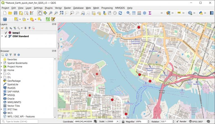The height and width of the screenshot is (124, 215).
Task: Refresh the map canvas
Action: pos(120,13)
